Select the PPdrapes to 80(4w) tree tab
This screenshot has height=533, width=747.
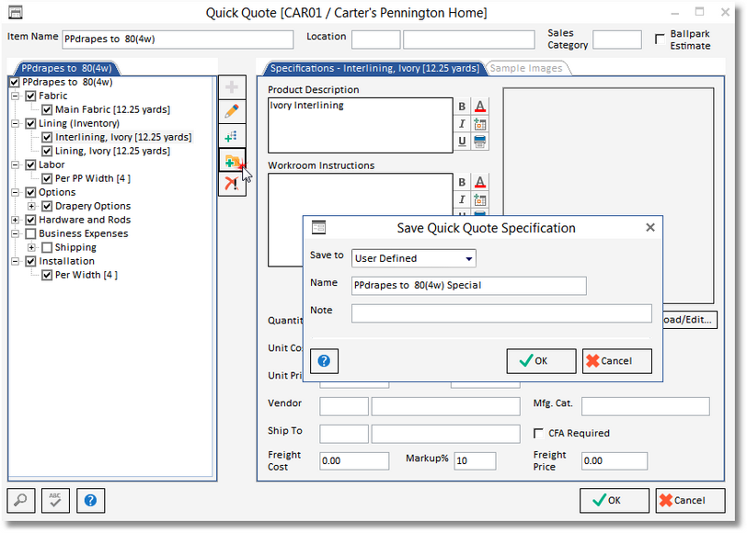click(66, 69)
